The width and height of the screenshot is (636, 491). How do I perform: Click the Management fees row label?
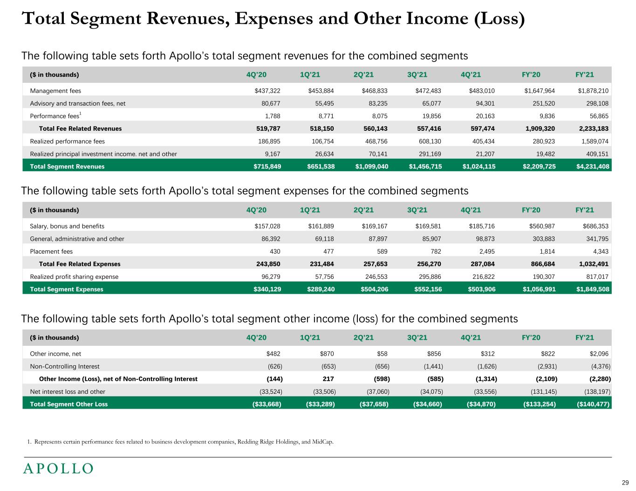point(55,91)
